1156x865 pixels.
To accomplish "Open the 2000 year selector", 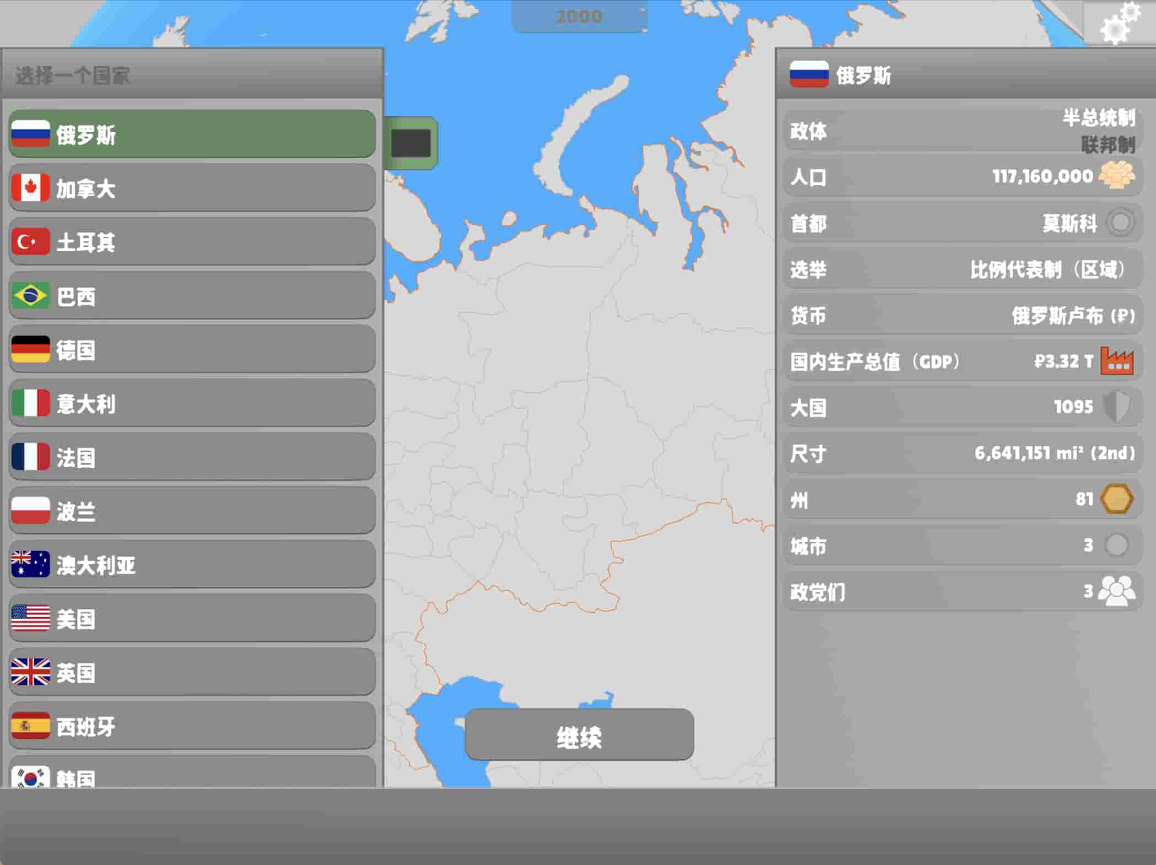I will point(579,17).
